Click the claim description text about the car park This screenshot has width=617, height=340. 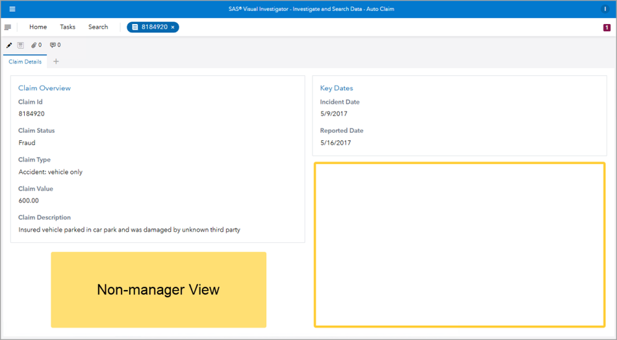pos(129,230)
